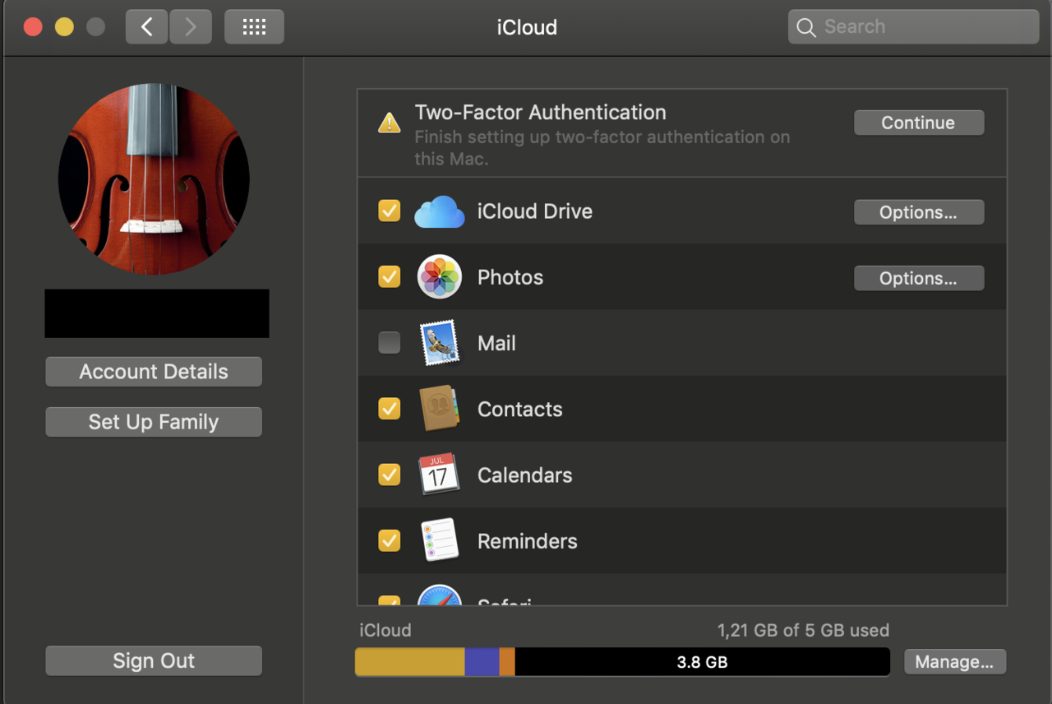Disable the Contacts checkbox
The height and width of the screenshot is (704, 1052).
coord(390,408)
